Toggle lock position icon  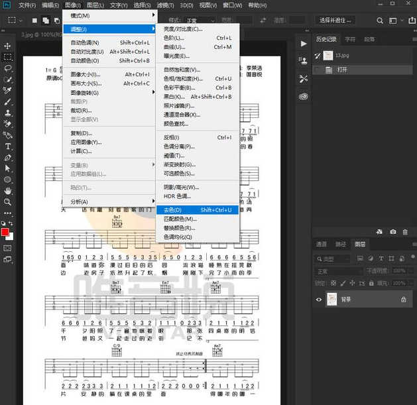pos(353,283)
